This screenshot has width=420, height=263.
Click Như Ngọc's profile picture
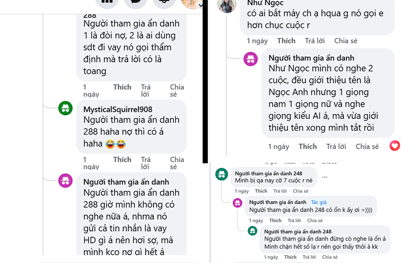[x=227, y=5]
